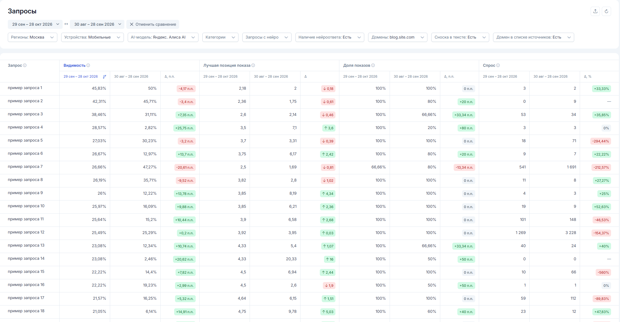Expand the AI-модель: Яндекс. Алиса AI filter
The image size is (620, 322).
click(x=163, y=37)
